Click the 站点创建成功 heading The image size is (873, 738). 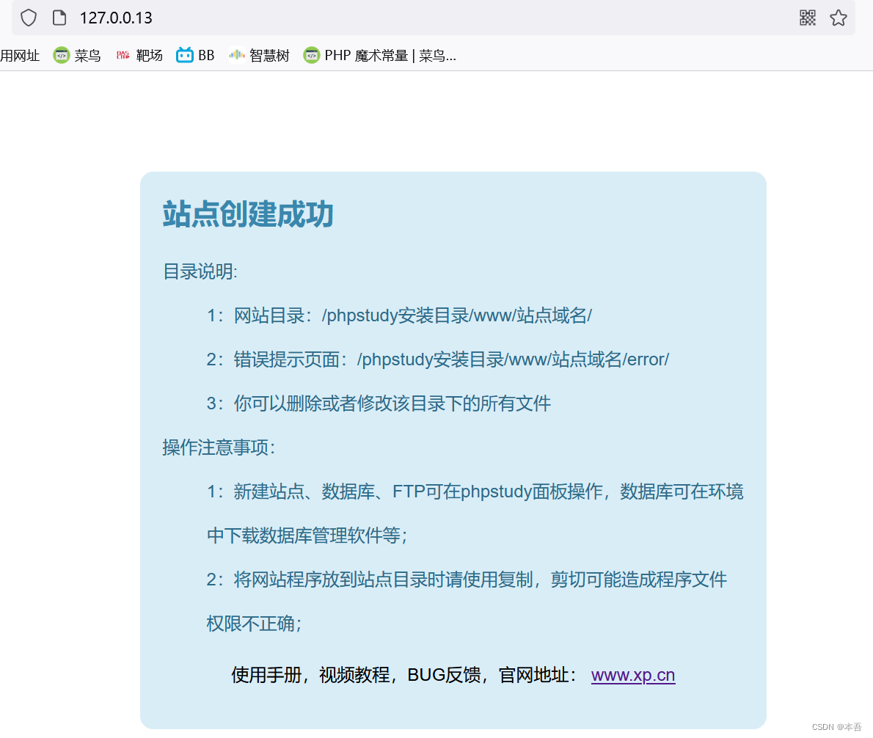[x=248, y=215]
